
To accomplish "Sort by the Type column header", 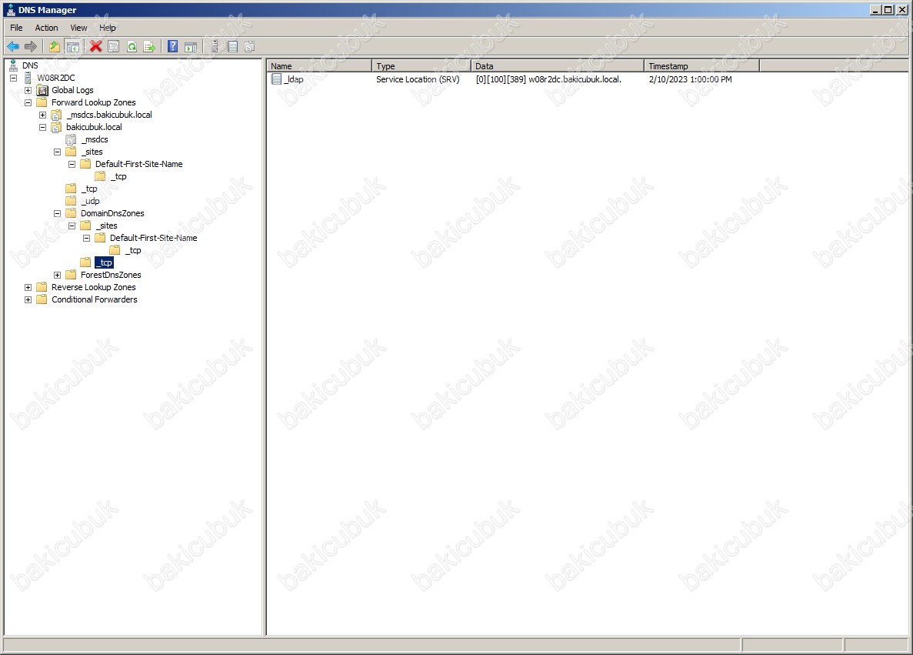I will [421, 66].
